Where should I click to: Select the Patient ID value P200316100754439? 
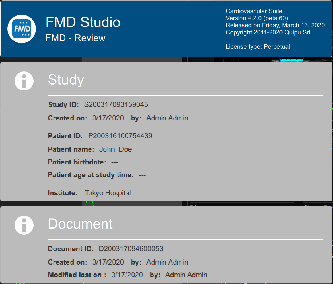pyautogui.click(x=120, y=136)
